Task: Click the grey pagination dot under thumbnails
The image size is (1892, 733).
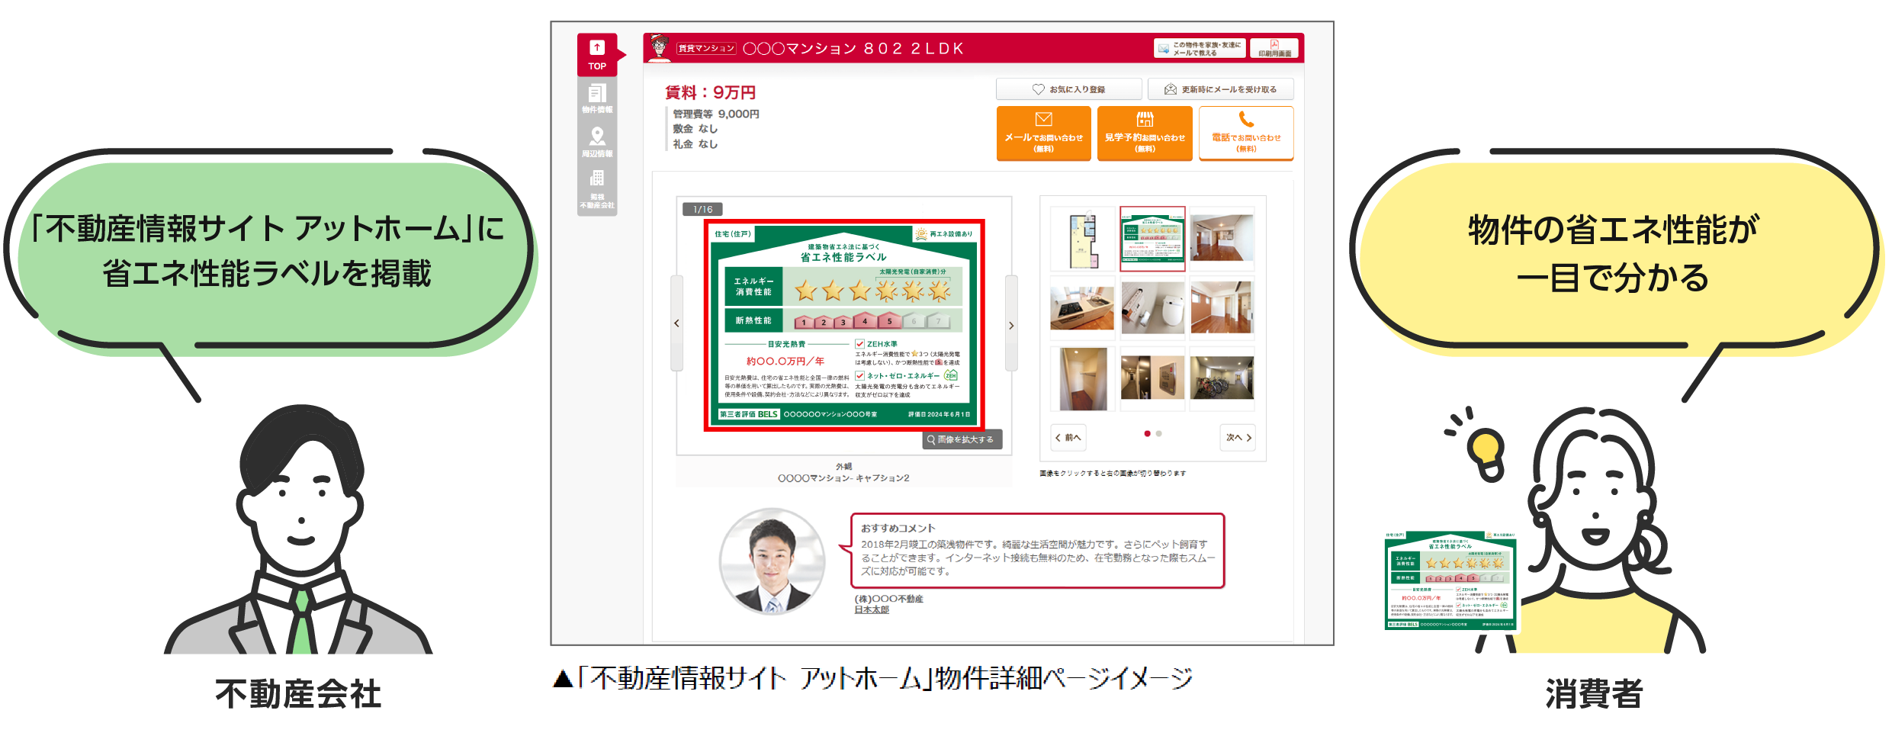Action: pos(1158,433)
